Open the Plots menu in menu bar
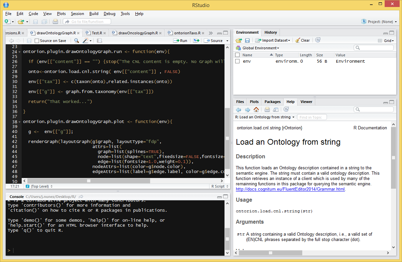 click(61, 14)
